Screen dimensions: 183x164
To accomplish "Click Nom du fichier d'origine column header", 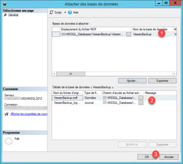I will coord(67,93).
